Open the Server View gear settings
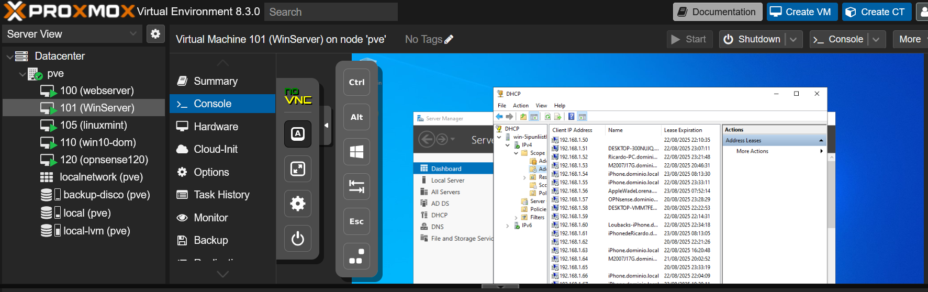This screenshot has height=292, width=928. pyautogui.click(x=155, y=34)
